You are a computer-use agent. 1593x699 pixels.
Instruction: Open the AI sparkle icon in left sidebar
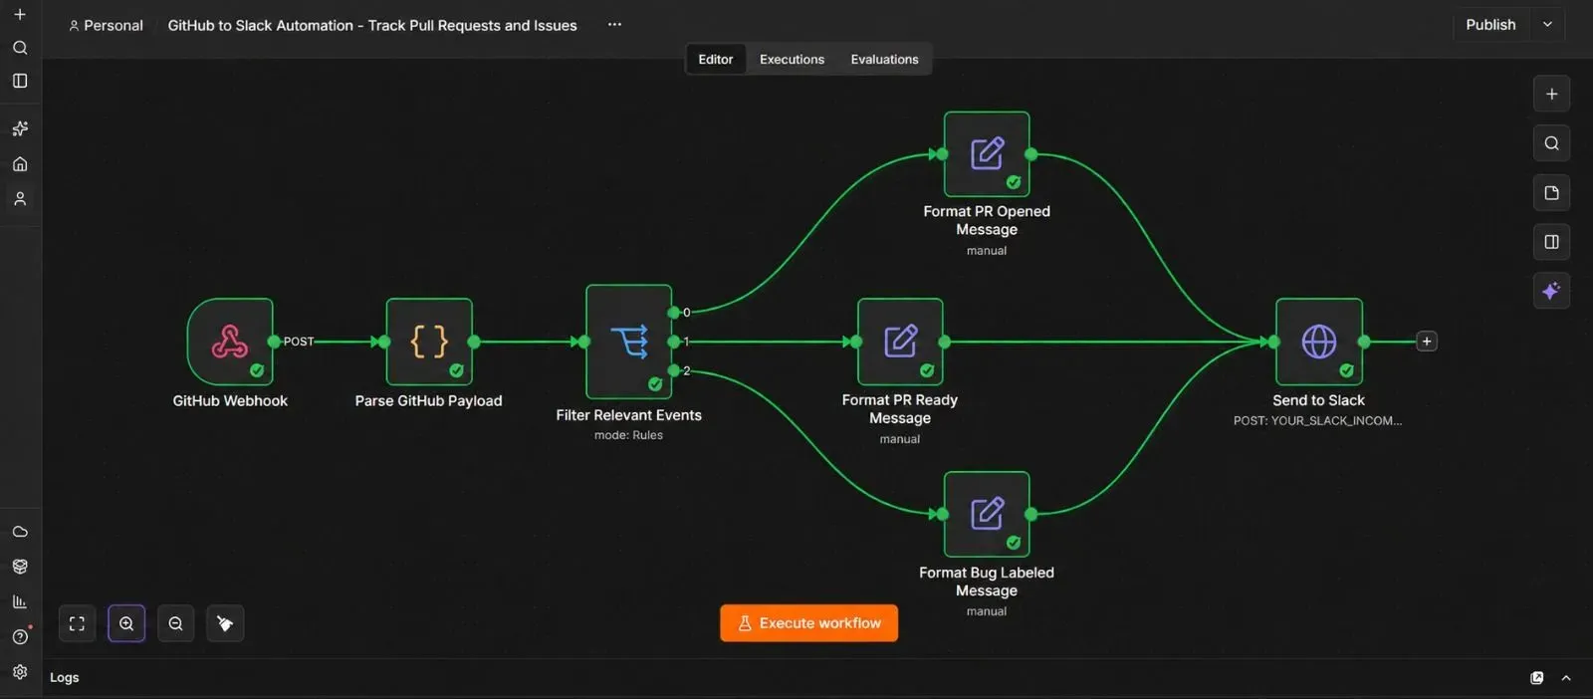point(20,128)
